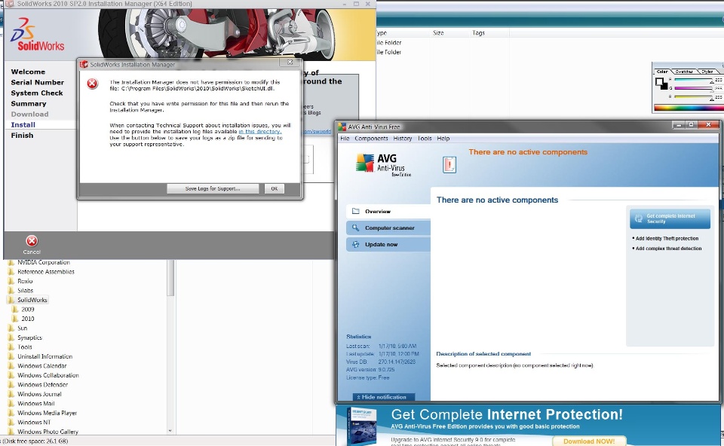The width and height of the screenshot is (724, 446).
Task: Click the warning status icon in AVG header
Action: pyautogui.click(x=449, y=165)
